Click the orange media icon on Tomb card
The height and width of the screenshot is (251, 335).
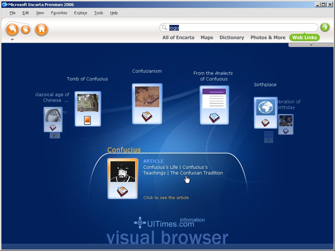(x=87, y=120)
